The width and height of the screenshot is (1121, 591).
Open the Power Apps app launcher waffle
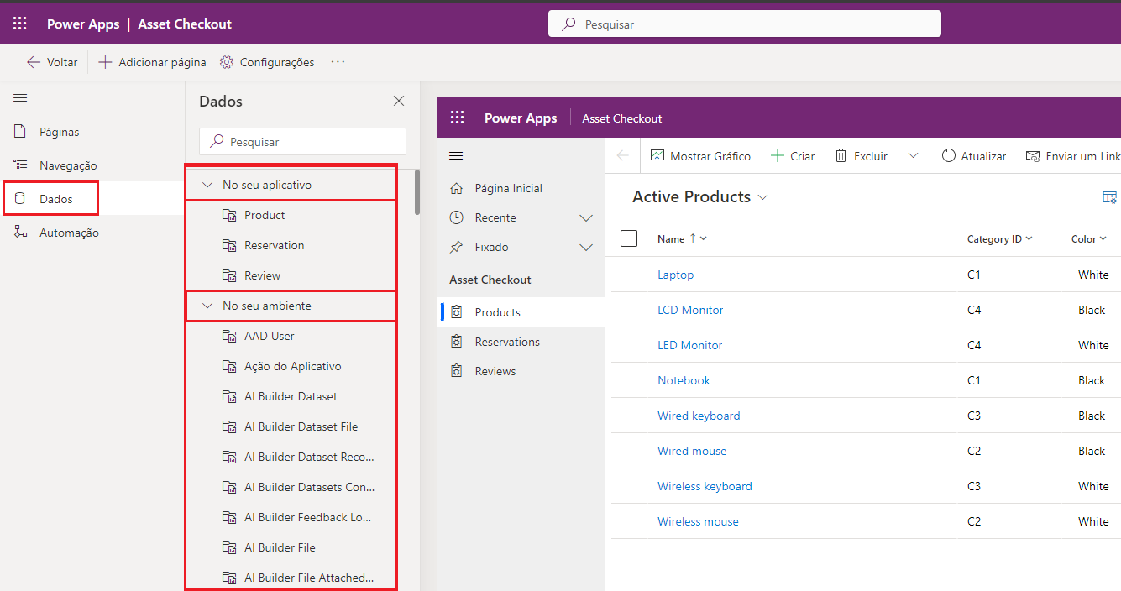19,24
